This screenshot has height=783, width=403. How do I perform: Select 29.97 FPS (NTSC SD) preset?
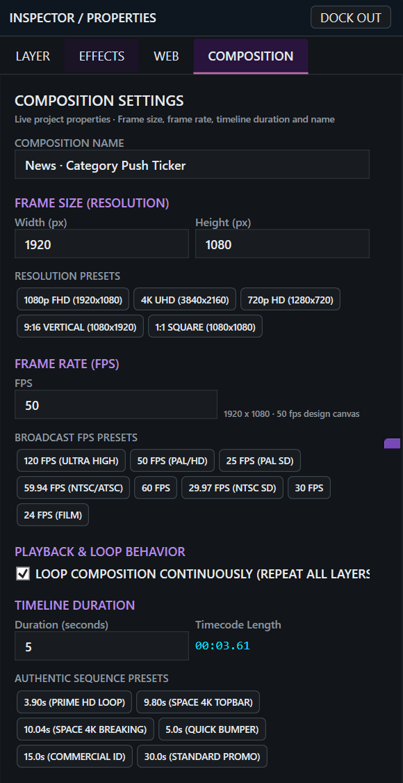pyautogui.click(x=233, y=487)
